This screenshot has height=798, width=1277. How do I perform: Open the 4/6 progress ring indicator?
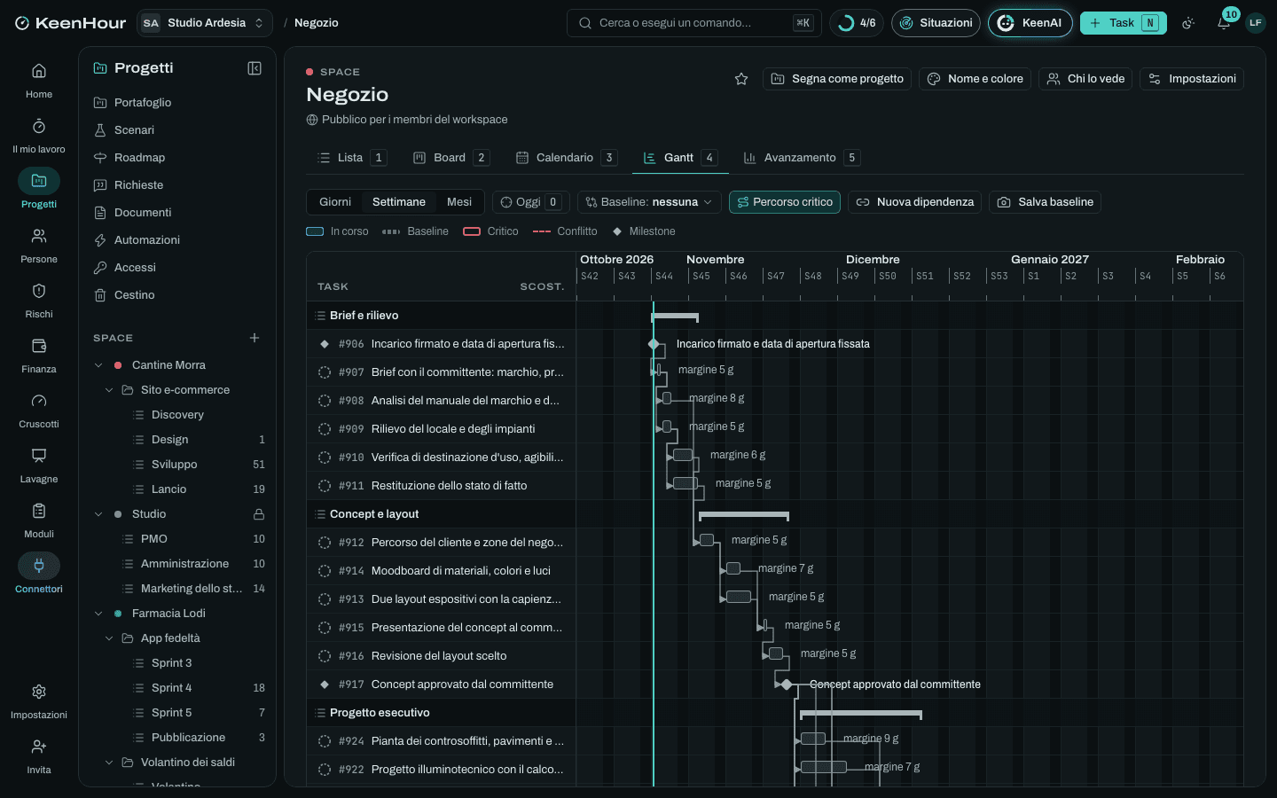tap(857, 23)
